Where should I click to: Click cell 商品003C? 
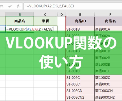(108, 84)
